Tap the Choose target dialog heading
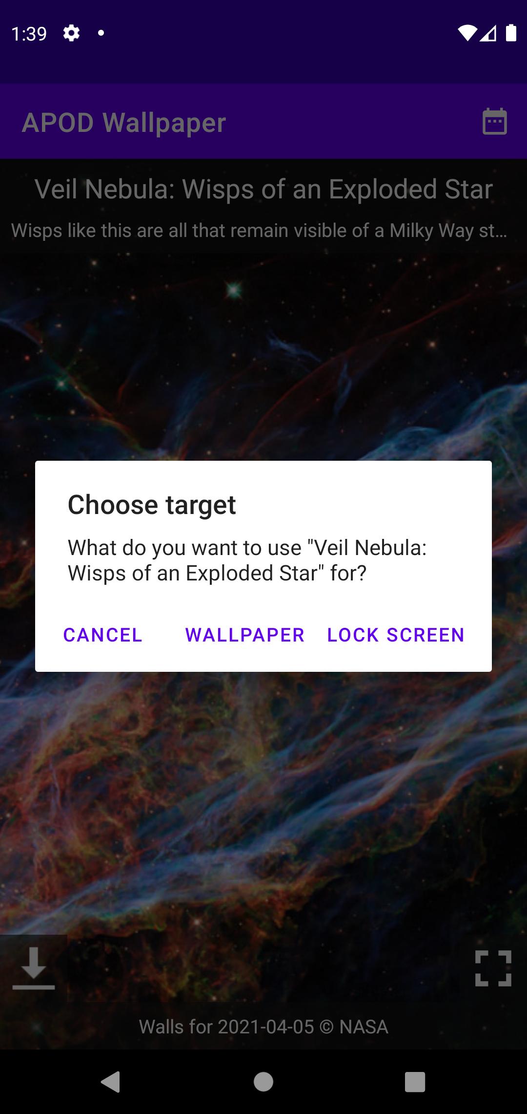527x1114 pixels. point(152,505)
